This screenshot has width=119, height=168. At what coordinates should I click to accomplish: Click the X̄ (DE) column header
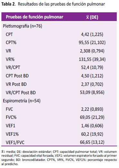[92, 17]
